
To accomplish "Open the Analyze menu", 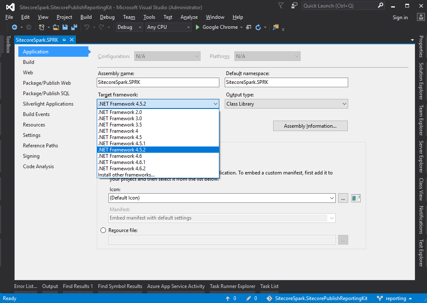I will click(x=189, y=17).
